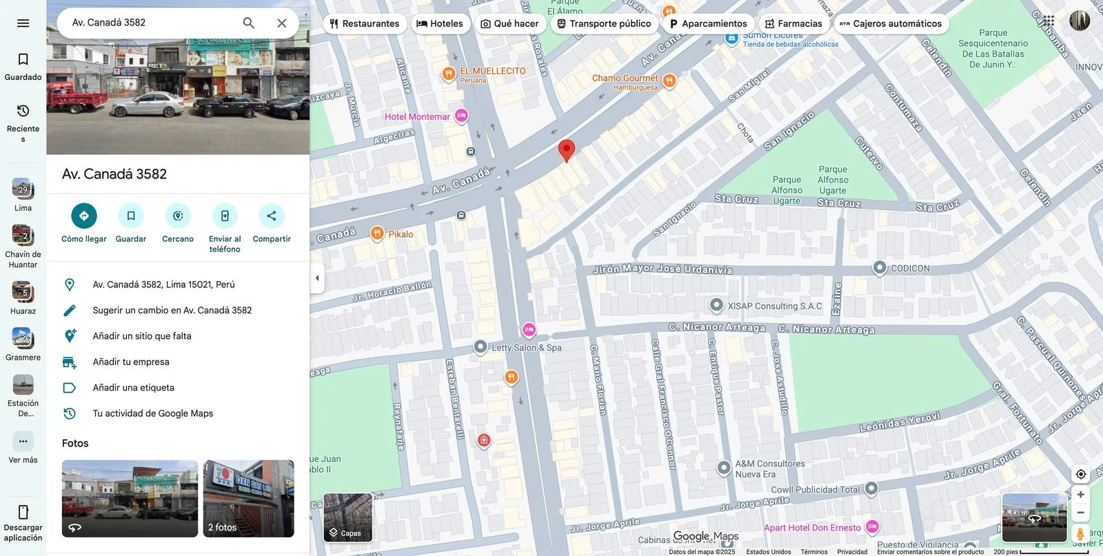Click the Cómo llegar directions icon
The image size is (1103, 556).
(x=83, y=216)
